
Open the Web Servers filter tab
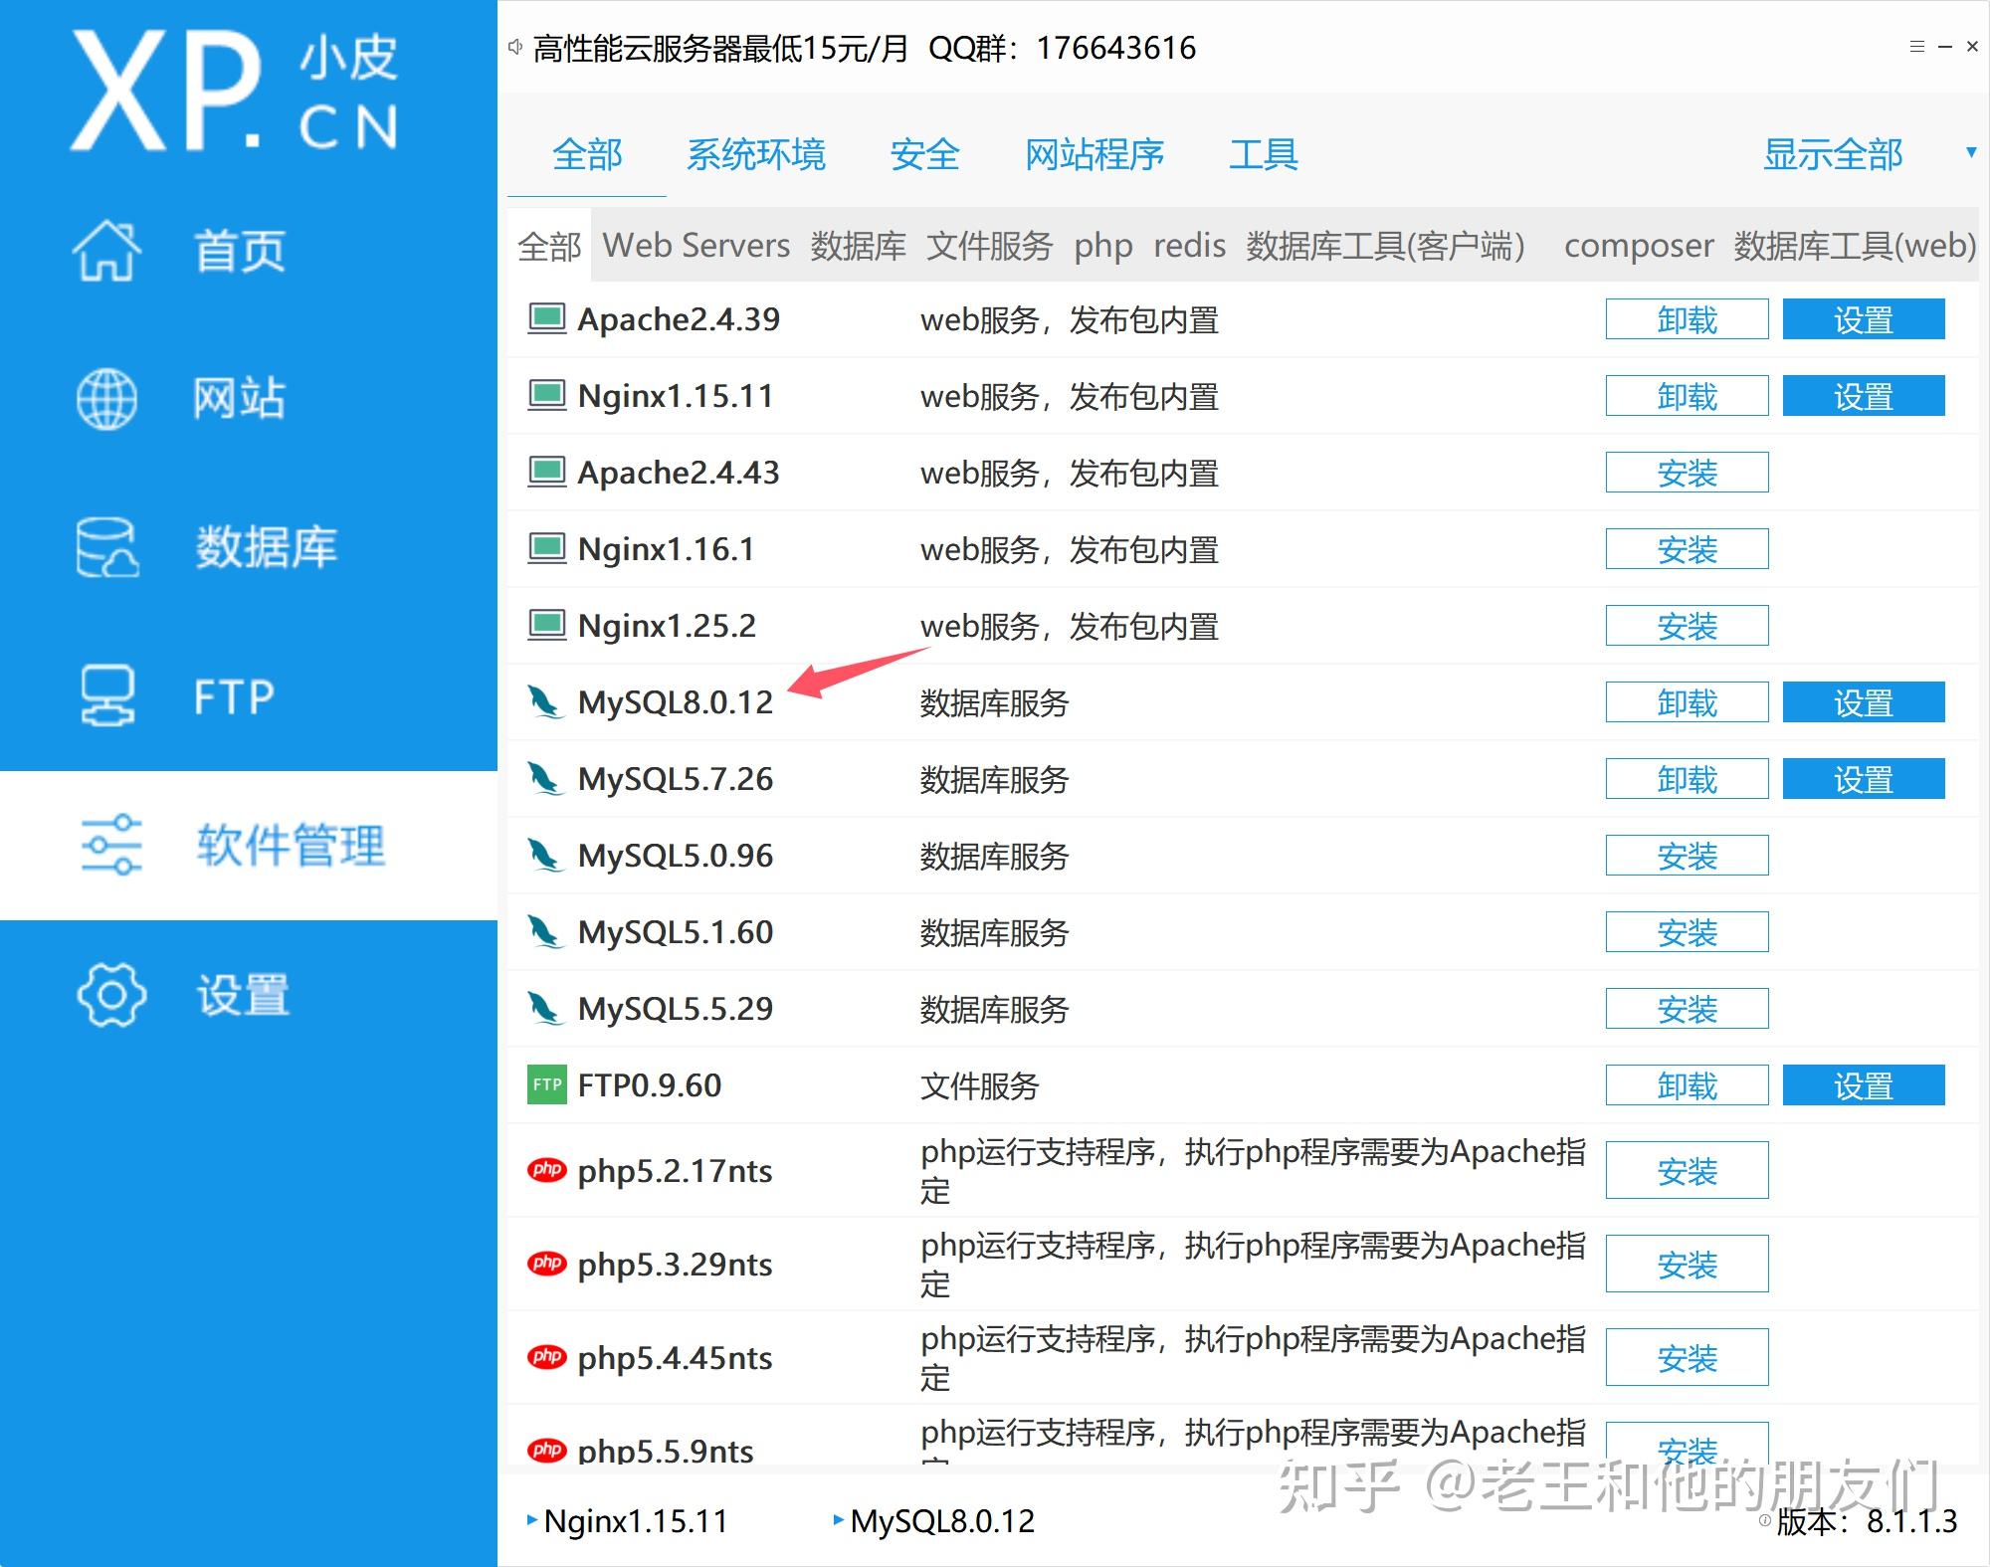(x=696, y=246)
